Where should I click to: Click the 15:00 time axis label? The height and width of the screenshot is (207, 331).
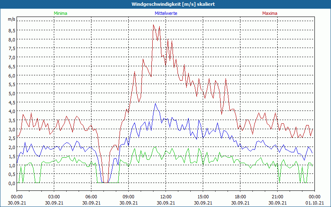click(x=203, y=197)
